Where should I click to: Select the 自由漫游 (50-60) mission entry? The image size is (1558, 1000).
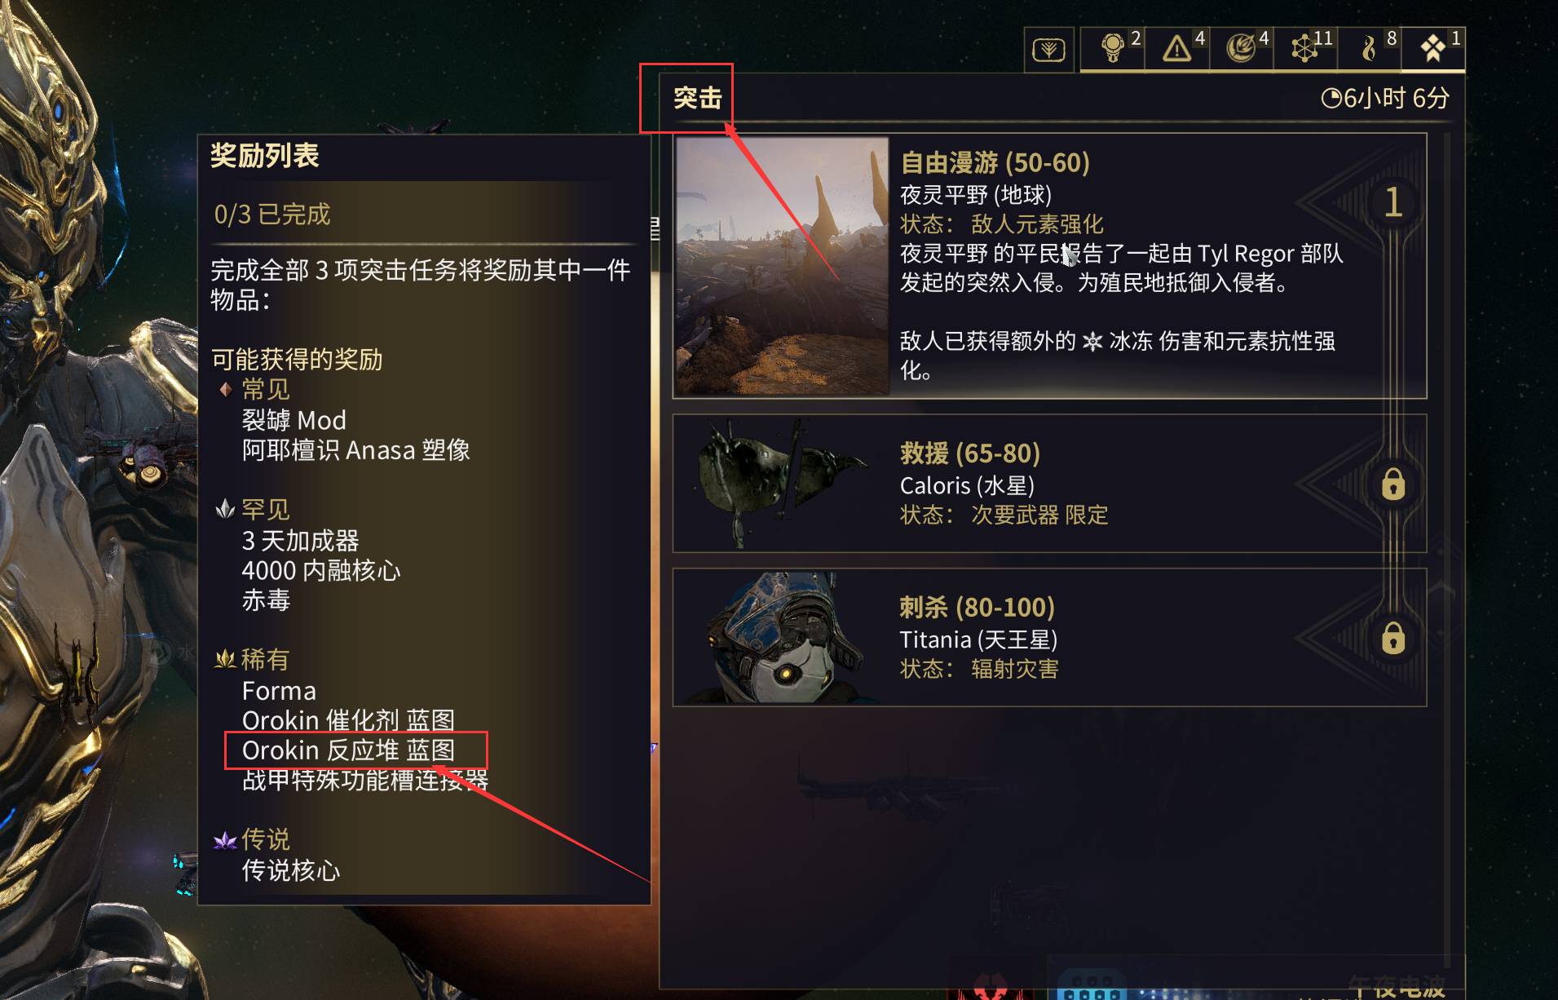coord(1049,266)
